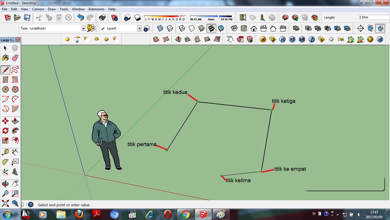Select the Orbit navigation tool
The height and width of the screenshot is (220, 390).
pos(5,183)
